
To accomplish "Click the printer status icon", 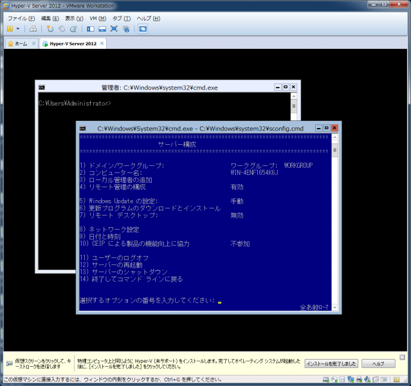I will pyautogui.click(x=359, y=380).
